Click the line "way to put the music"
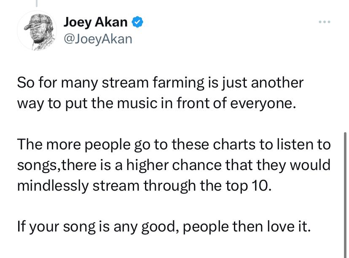Image resolution: width=349 pixels, height=258 pixels. (x=157, y=104)
